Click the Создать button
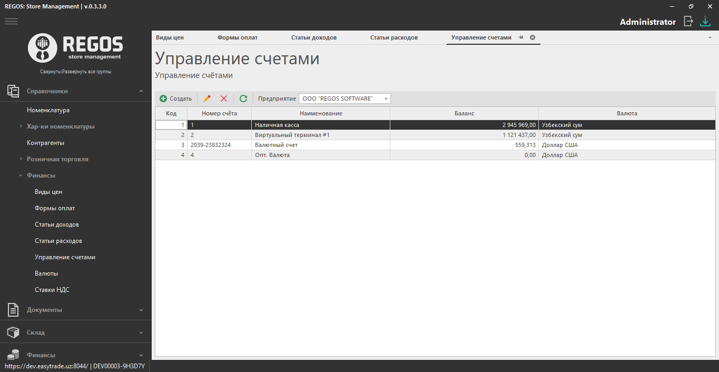 176,99
